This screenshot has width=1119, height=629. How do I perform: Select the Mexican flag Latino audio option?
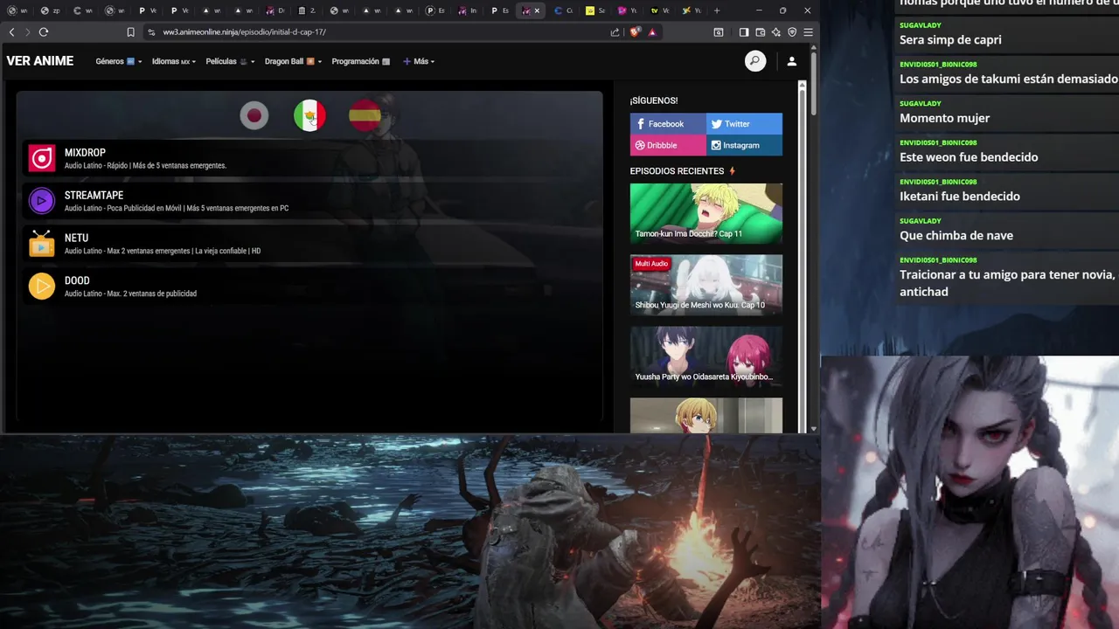309,115
